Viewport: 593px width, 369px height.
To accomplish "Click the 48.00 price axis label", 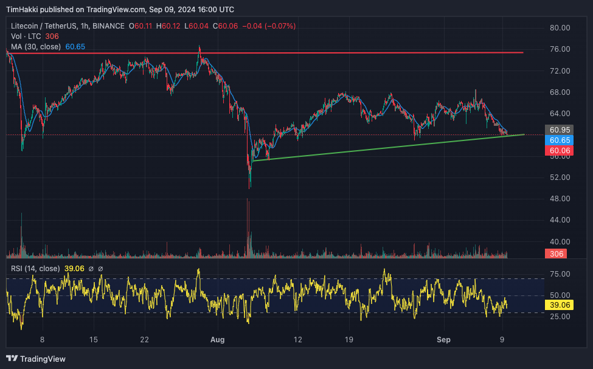I will point(560,199).
